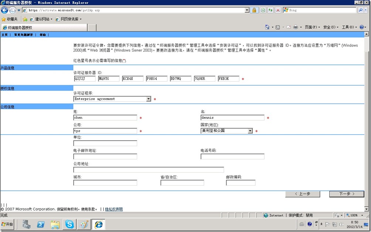Click the 公司地址 company address field

149,170
